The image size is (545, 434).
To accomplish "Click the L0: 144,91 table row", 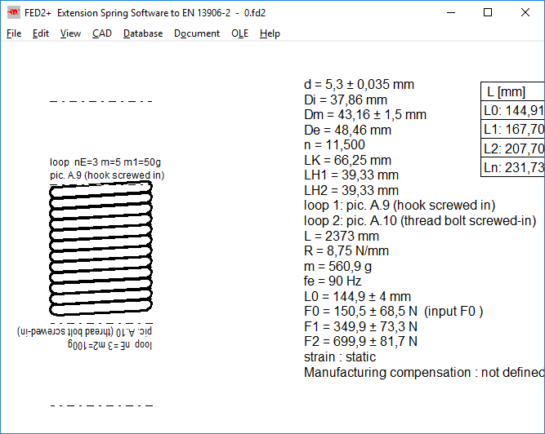I will 513,111.
